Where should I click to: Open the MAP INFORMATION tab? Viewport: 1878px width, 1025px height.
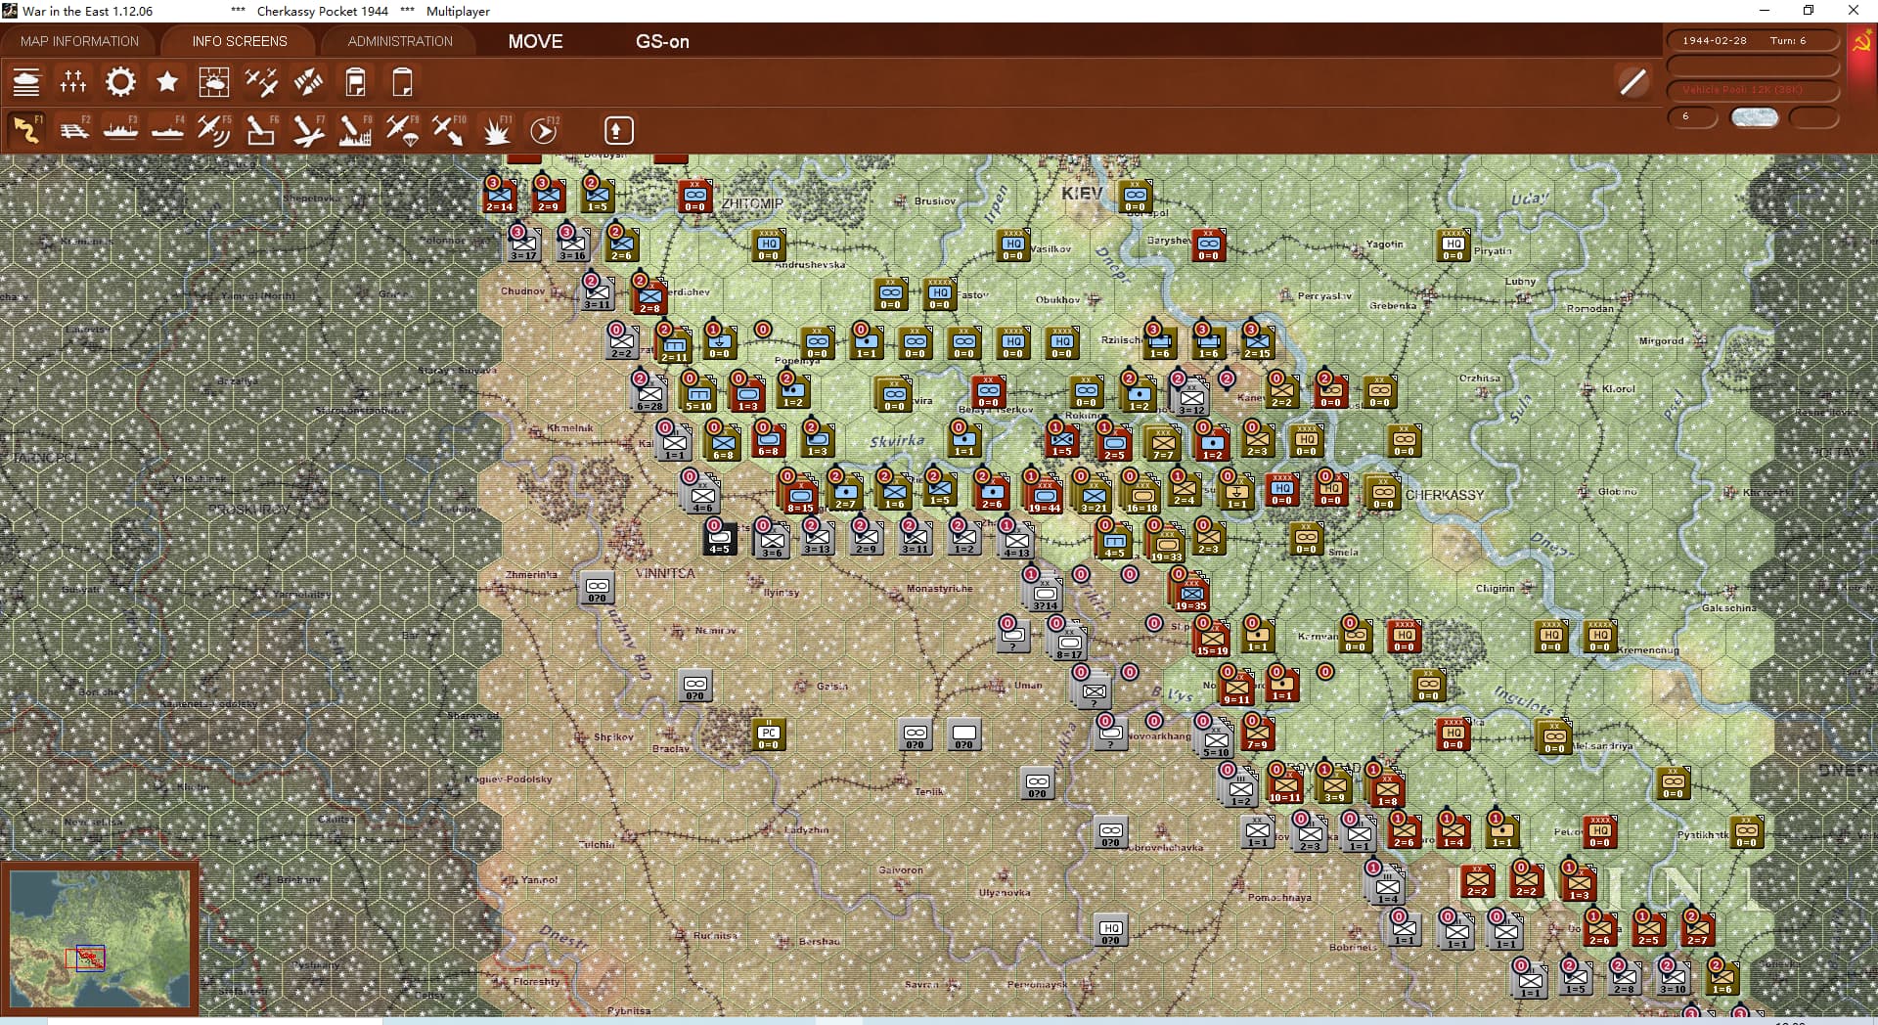coord(79,41)
